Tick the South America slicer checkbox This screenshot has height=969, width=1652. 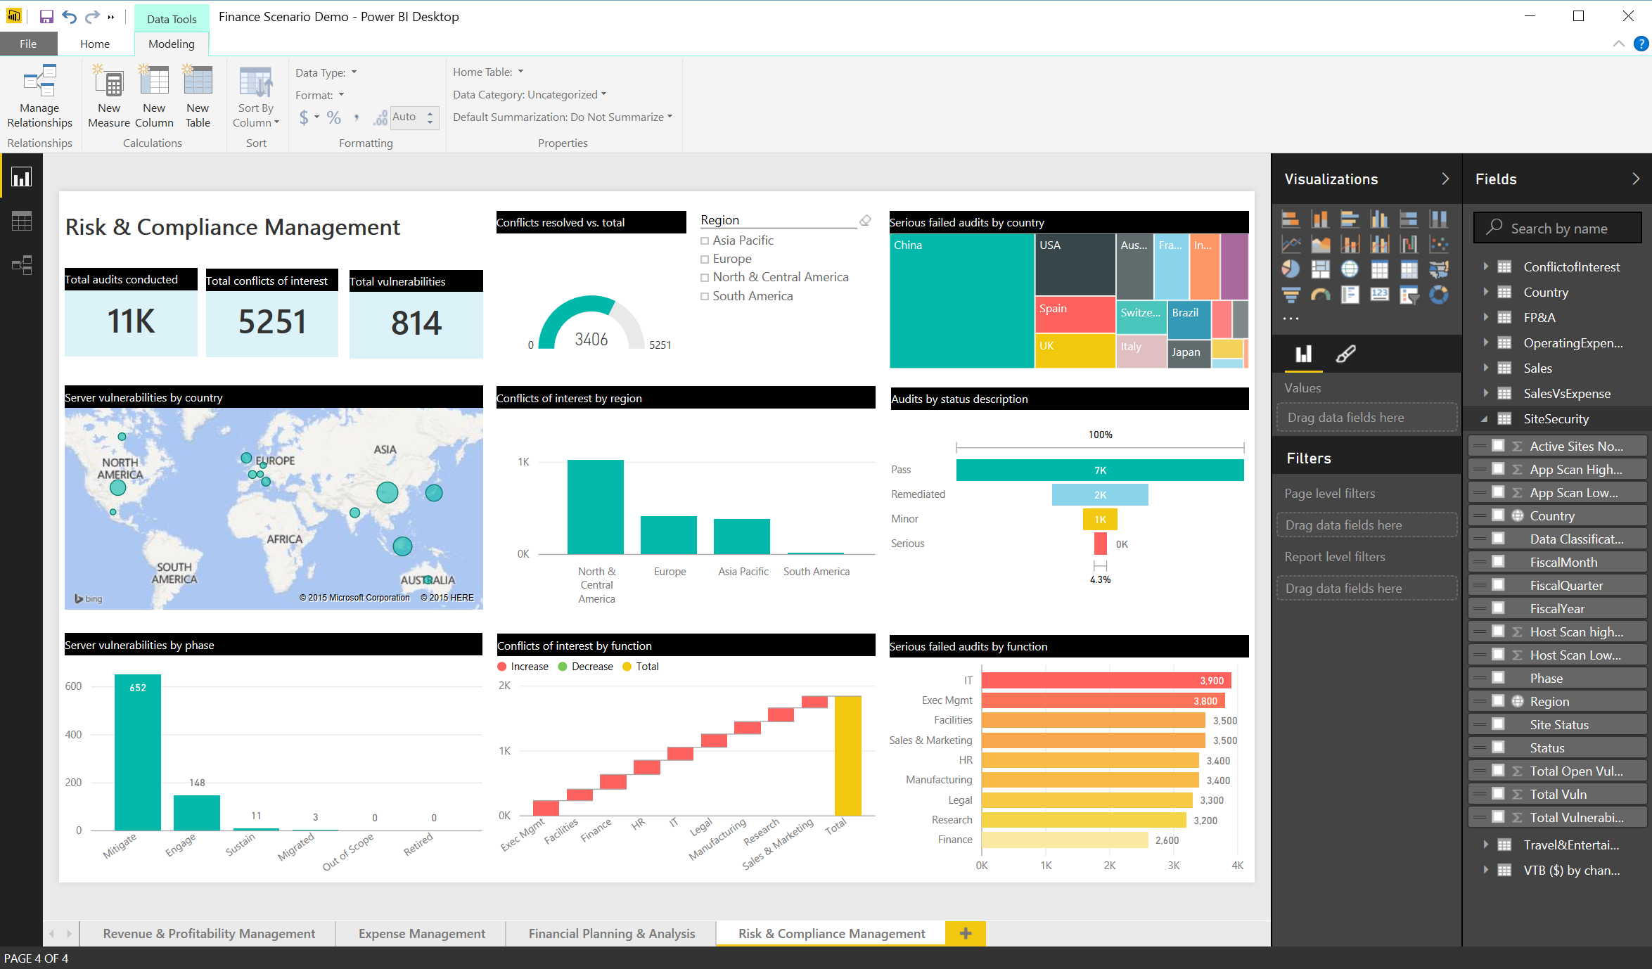(x=705, y=297)
